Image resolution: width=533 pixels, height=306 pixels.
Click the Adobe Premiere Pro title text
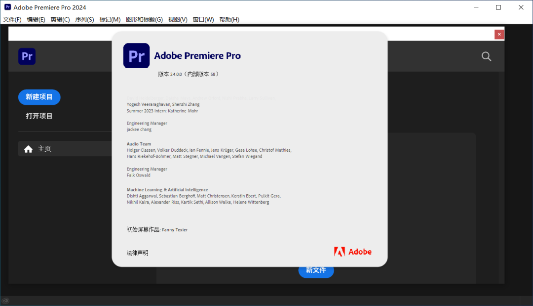(x=197, y=55)
